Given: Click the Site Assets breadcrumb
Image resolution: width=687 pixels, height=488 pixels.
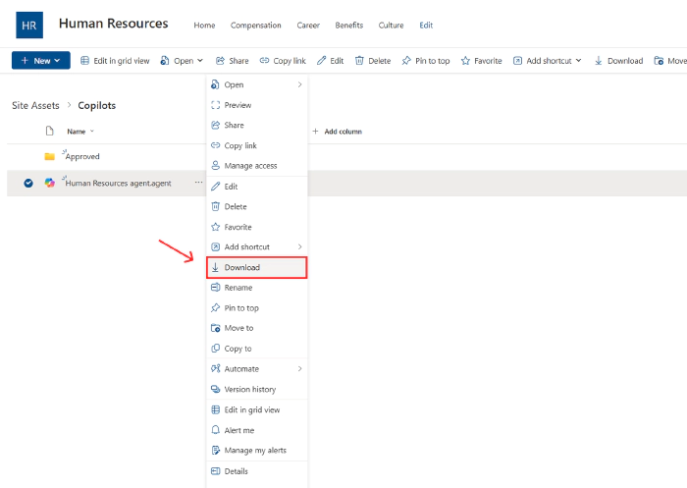Looking at the screenshot, I should tap(35, 106).
